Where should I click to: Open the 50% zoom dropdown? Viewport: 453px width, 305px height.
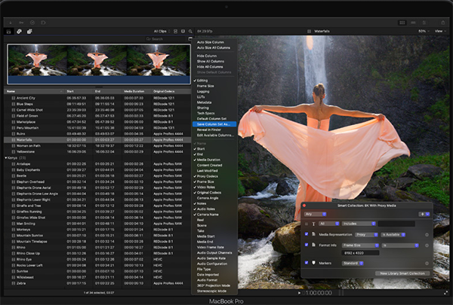point(424,31)
